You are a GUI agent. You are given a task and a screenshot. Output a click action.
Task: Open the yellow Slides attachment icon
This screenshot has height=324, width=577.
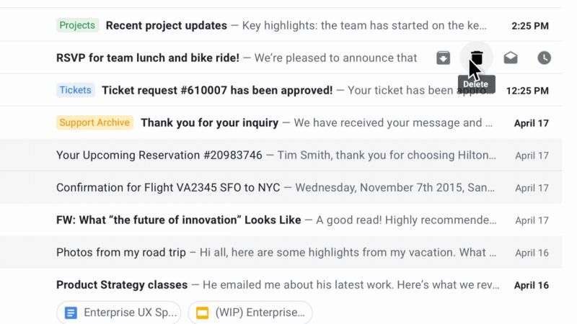(x=202, y=312)
